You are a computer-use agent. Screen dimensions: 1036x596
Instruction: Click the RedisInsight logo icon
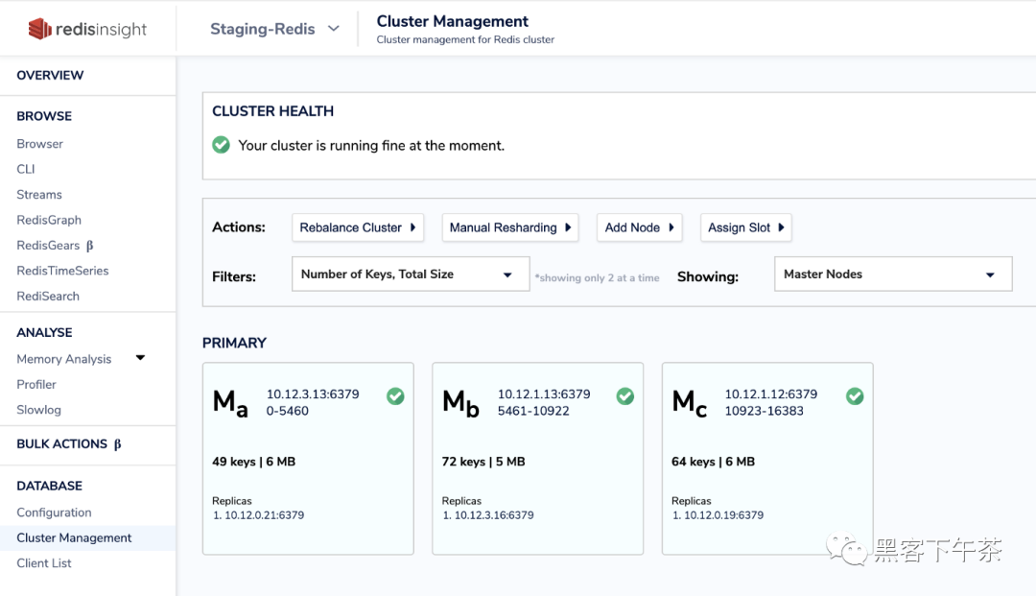(39, 29)
